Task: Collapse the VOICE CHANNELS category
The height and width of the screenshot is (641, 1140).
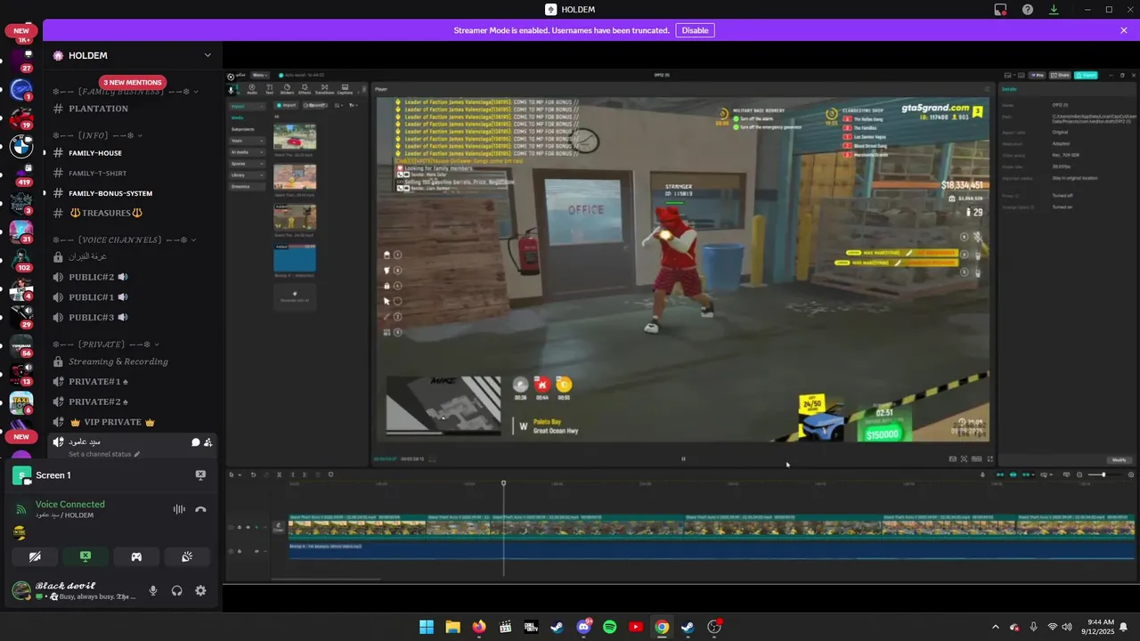Action: 124,240
